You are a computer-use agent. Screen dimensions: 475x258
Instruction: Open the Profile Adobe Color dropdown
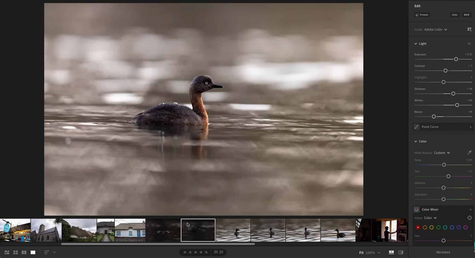(435, 29)
